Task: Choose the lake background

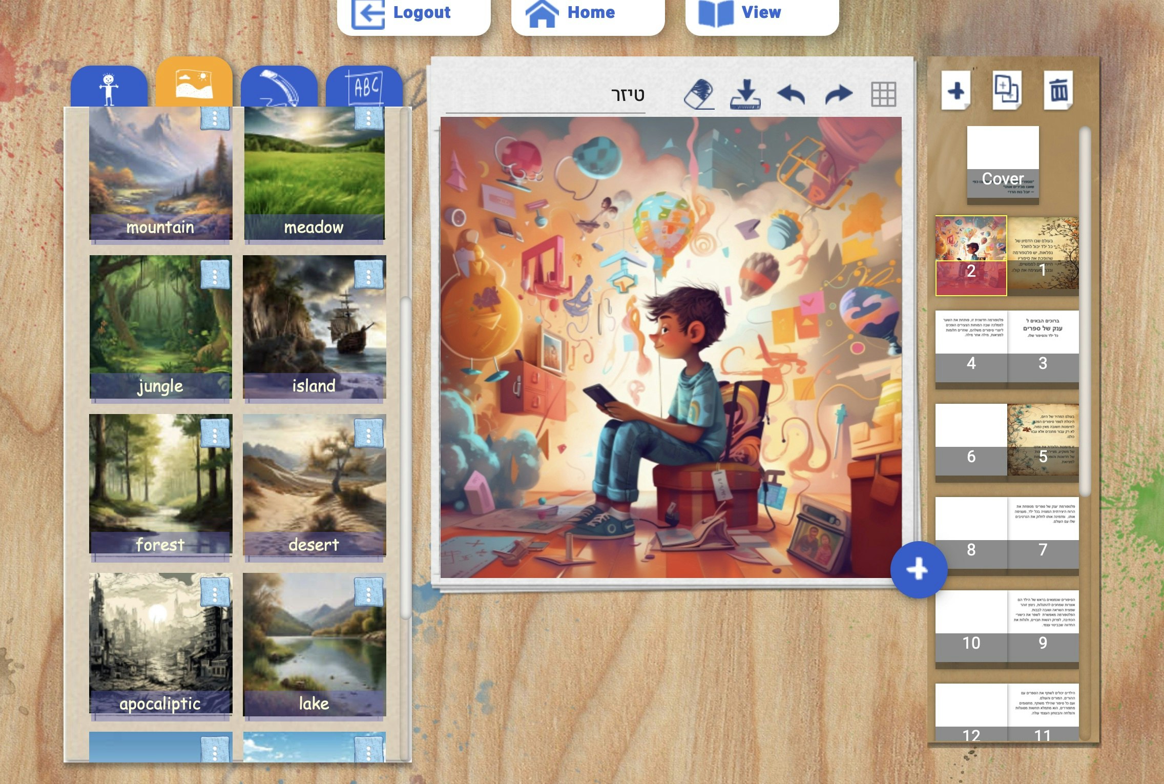Action: [x=314, y=645]
